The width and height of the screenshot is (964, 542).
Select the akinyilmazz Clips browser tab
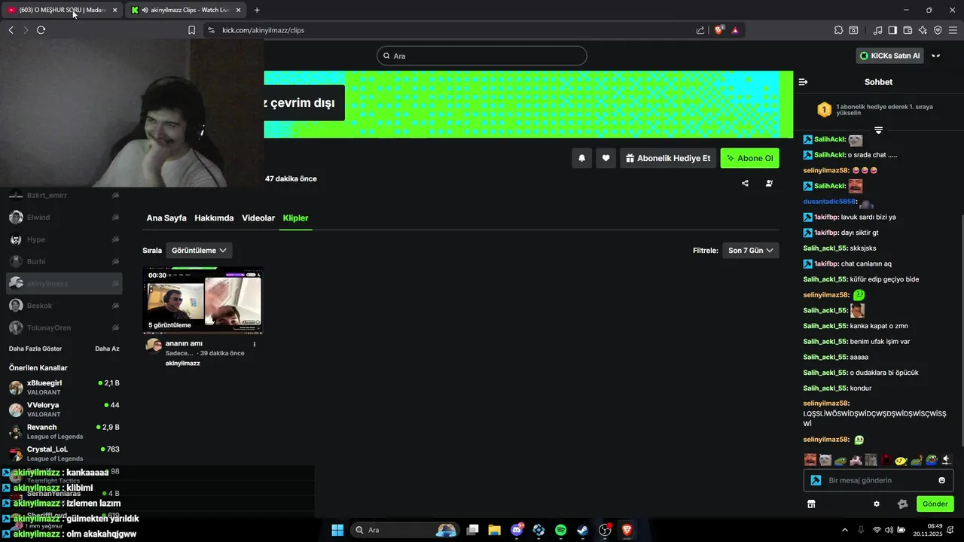click(185, 10)
